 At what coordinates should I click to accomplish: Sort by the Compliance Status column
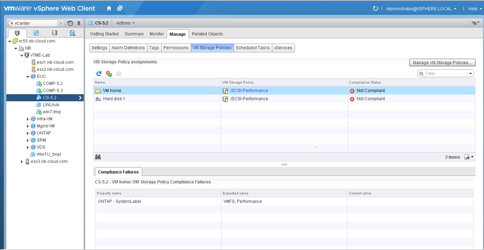click(x=411, y=83)
